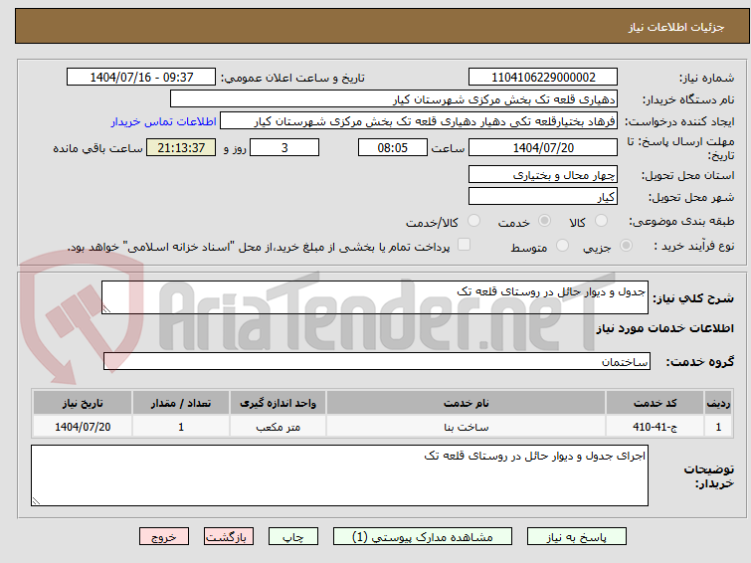Click the شرح کلی نیاز resize handle
The width and height of the screenshot is (751, 563).
coord(106,309)
